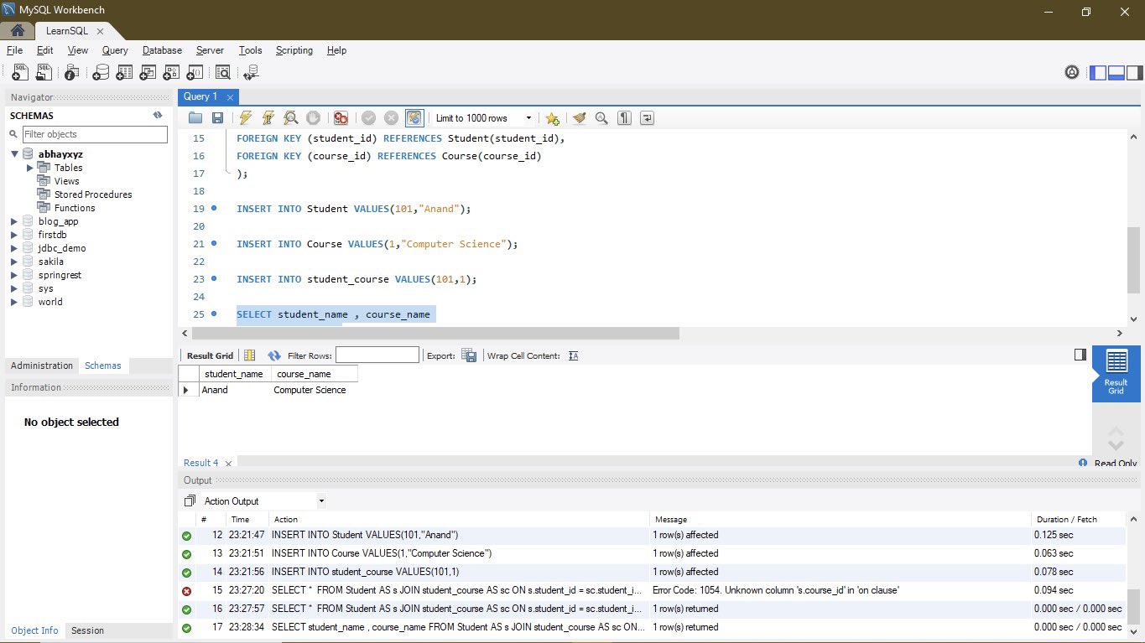Toggle the left sidebar panel visibility
The image size is (1145, 643).
click(x=1097, y=73)
